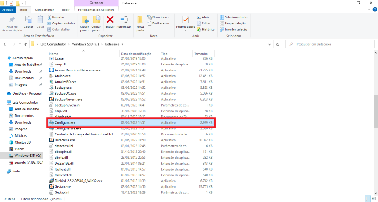Select the suporte network drive
This screenshot has width=378, height=202.
tap(26, 162)
